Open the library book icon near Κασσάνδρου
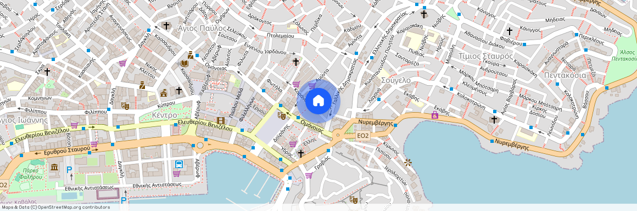Image resolution: width=637 pixels, height=211 pixels. [184, 64]
